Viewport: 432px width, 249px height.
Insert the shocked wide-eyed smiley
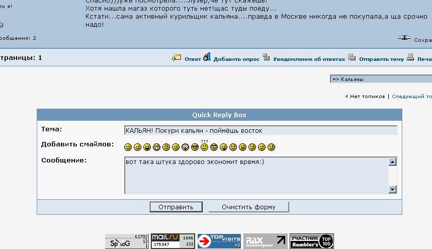pyautogui.click(x=185, y=147)
